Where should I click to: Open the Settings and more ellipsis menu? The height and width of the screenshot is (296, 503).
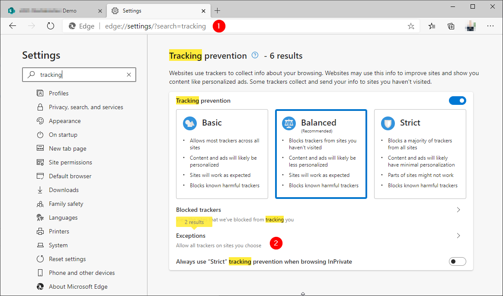pyautogui.click(x=490, y=26)
